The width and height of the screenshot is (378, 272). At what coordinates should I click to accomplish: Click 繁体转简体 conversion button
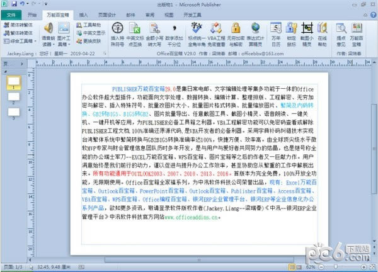[x=18, y=33]
